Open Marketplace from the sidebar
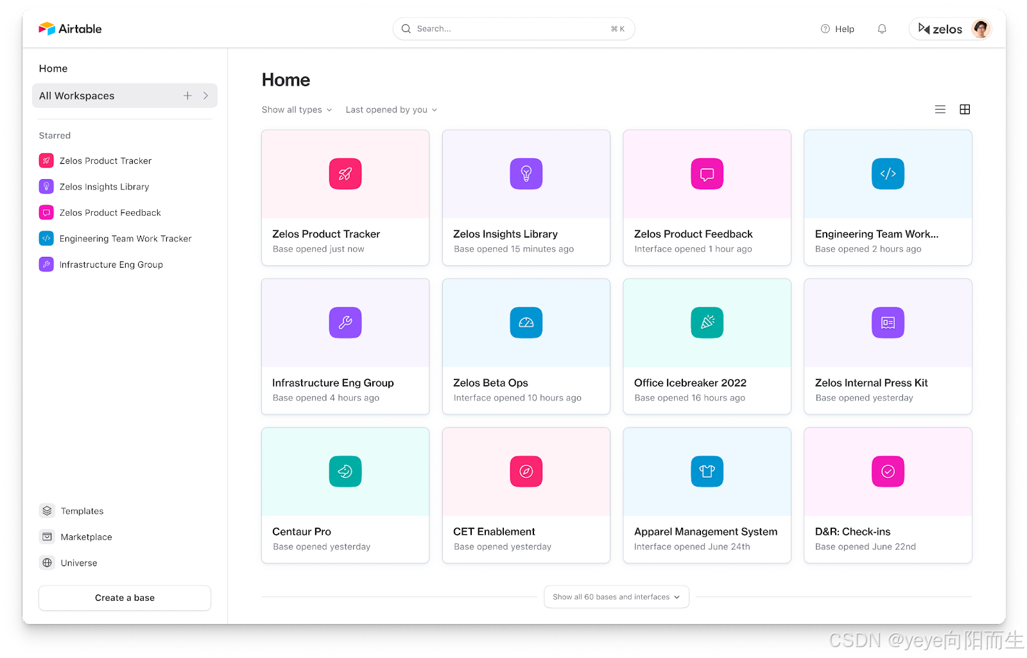1027x658 pixels. (87, 537)
